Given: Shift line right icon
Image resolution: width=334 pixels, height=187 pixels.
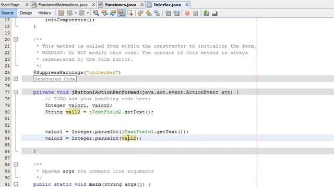Looking at the screenshot, I should point(176,13).
